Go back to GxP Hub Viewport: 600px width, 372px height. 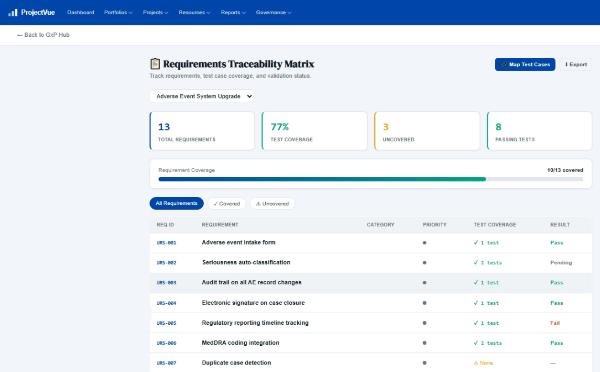click(x=43, y=35)
